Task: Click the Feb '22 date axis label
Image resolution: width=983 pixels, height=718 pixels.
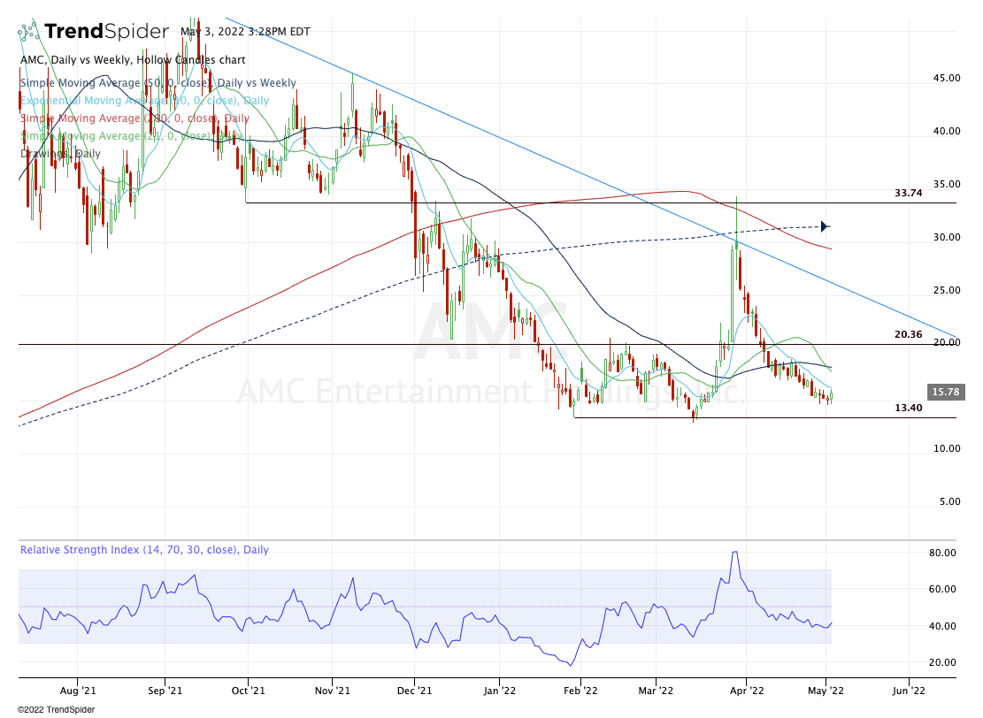Action: pos(580,691)
